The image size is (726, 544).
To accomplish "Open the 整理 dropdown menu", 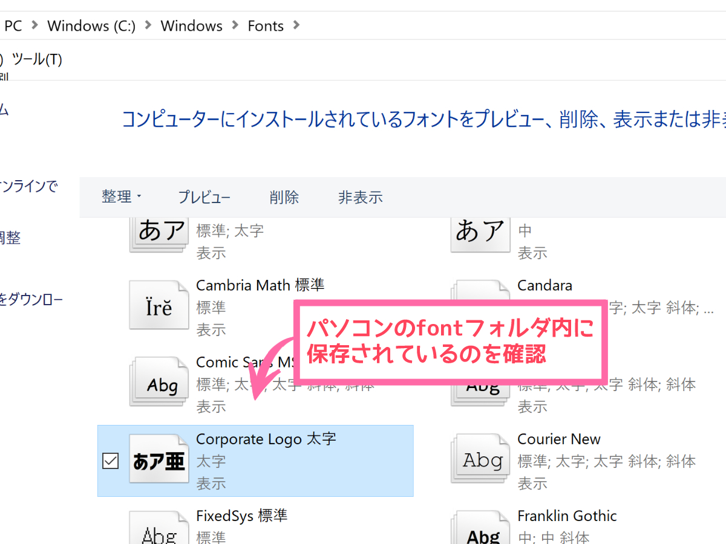I will [121, 197].
